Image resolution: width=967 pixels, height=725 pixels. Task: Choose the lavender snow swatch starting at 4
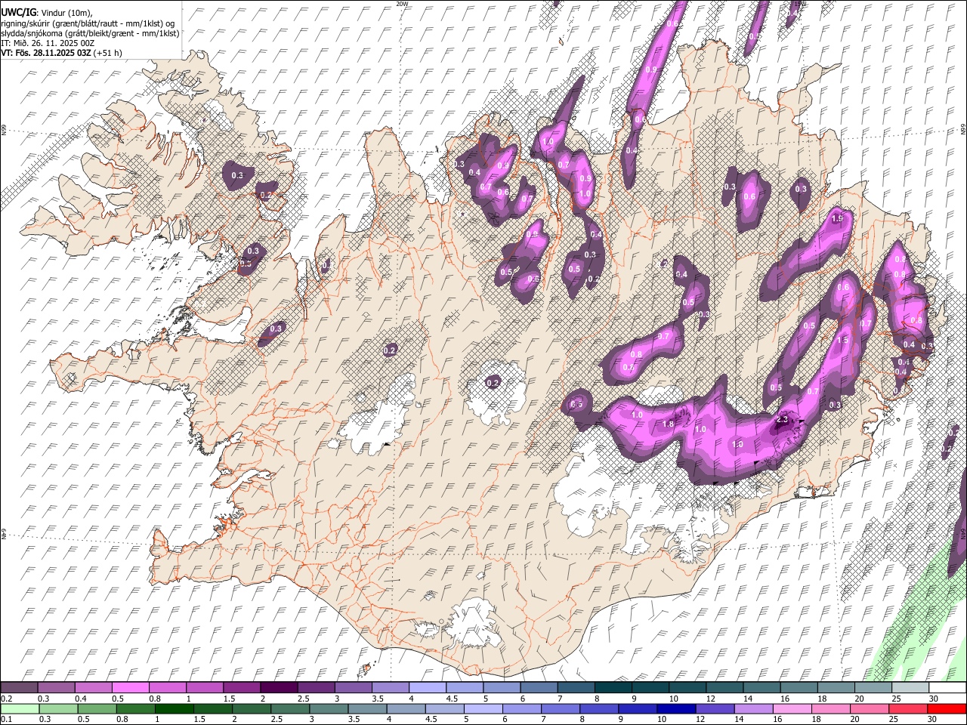(428, 687)
